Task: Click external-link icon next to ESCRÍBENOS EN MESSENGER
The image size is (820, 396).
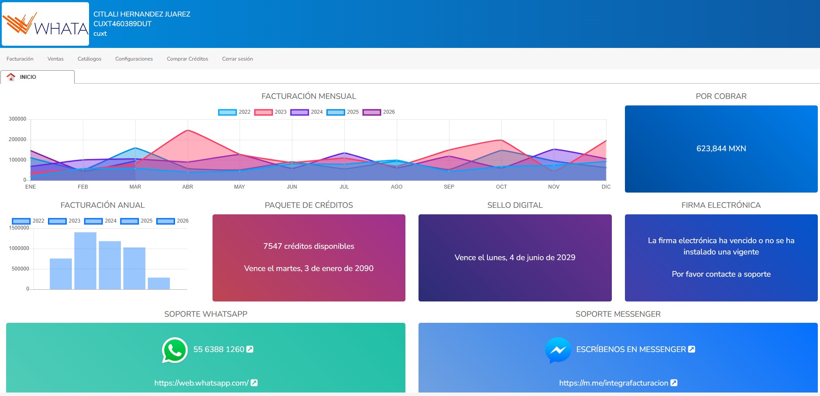Action: pos(692,349)
